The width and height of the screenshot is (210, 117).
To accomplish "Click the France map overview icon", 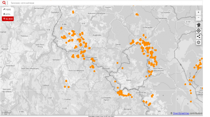I will [198, 25].
